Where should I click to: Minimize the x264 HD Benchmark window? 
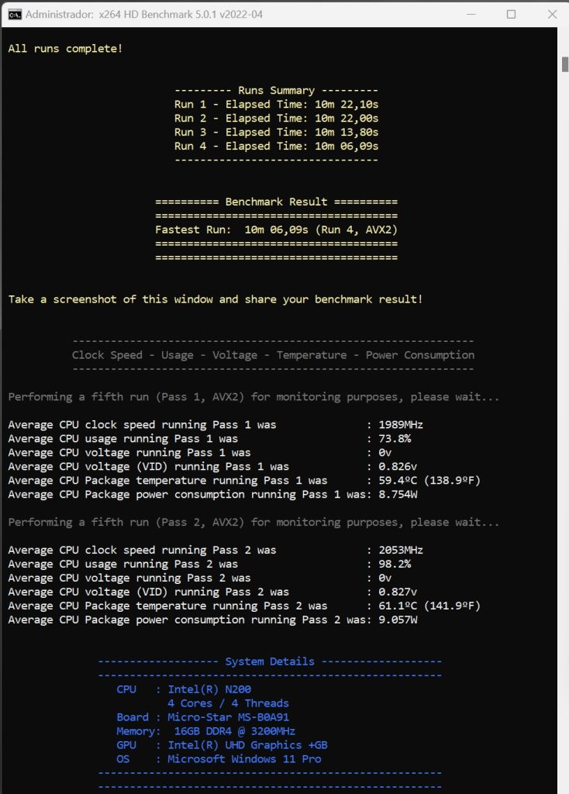pyautogui.click(x=471, y=14)
